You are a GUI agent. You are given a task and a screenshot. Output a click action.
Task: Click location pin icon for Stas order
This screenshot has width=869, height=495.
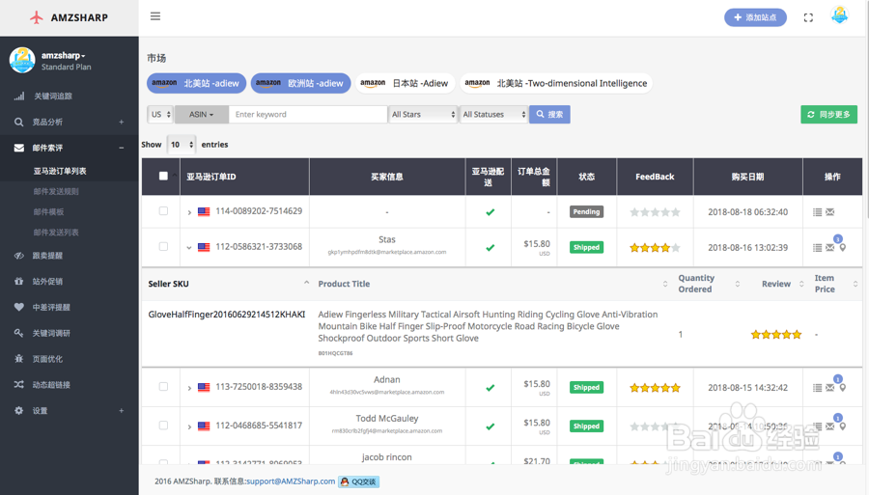click(x=842, y=247)
